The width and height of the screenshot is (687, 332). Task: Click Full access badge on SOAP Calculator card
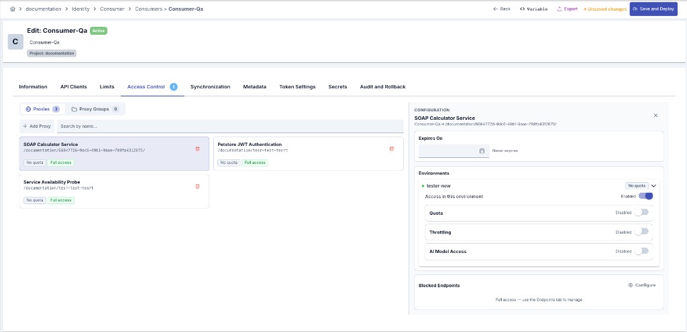point(60,163)
